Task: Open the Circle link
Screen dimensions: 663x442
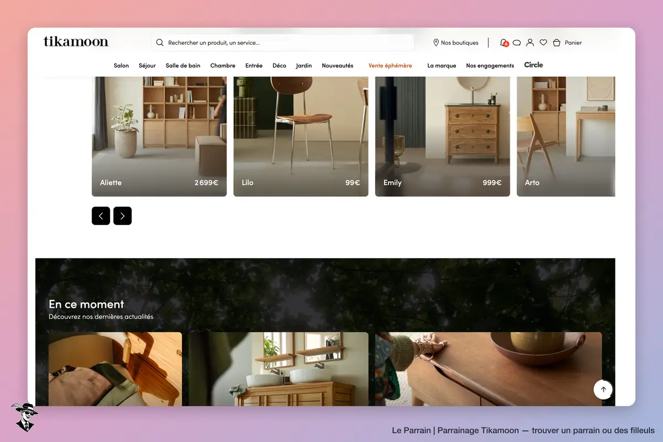Action: (x=534, y=65)
